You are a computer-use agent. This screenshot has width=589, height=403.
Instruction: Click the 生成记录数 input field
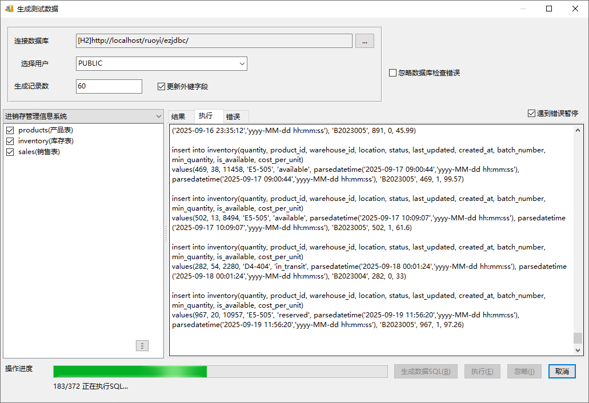click(x=109, y=86)
